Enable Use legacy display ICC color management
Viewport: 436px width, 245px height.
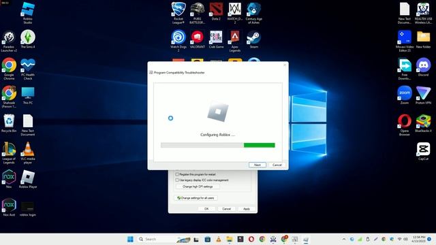(x=177, y=180)
